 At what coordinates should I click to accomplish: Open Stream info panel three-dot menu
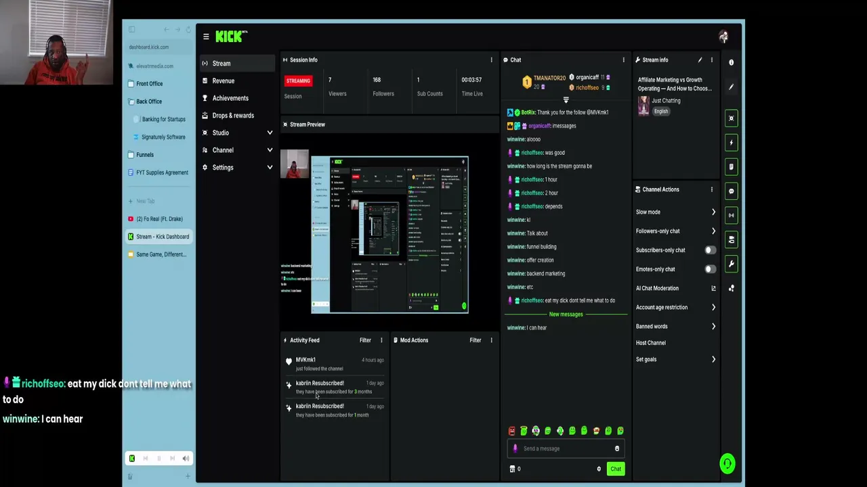click(711, 60)
